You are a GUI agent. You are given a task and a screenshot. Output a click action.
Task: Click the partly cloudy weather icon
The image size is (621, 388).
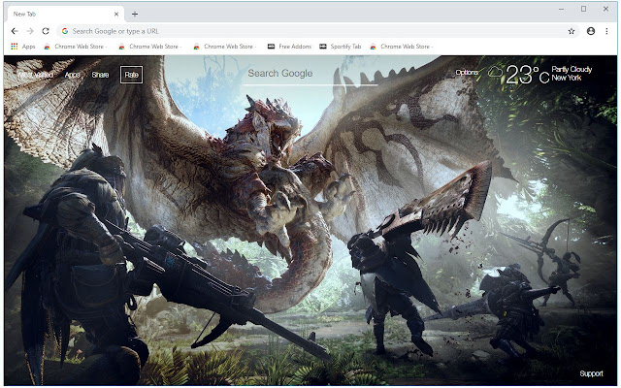[x=495, y=72]
